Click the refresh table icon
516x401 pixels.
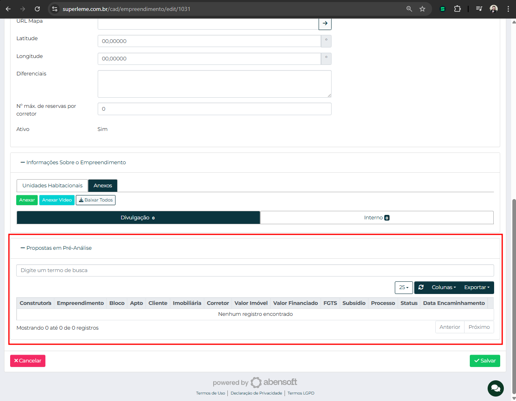(x=421, y=287)
